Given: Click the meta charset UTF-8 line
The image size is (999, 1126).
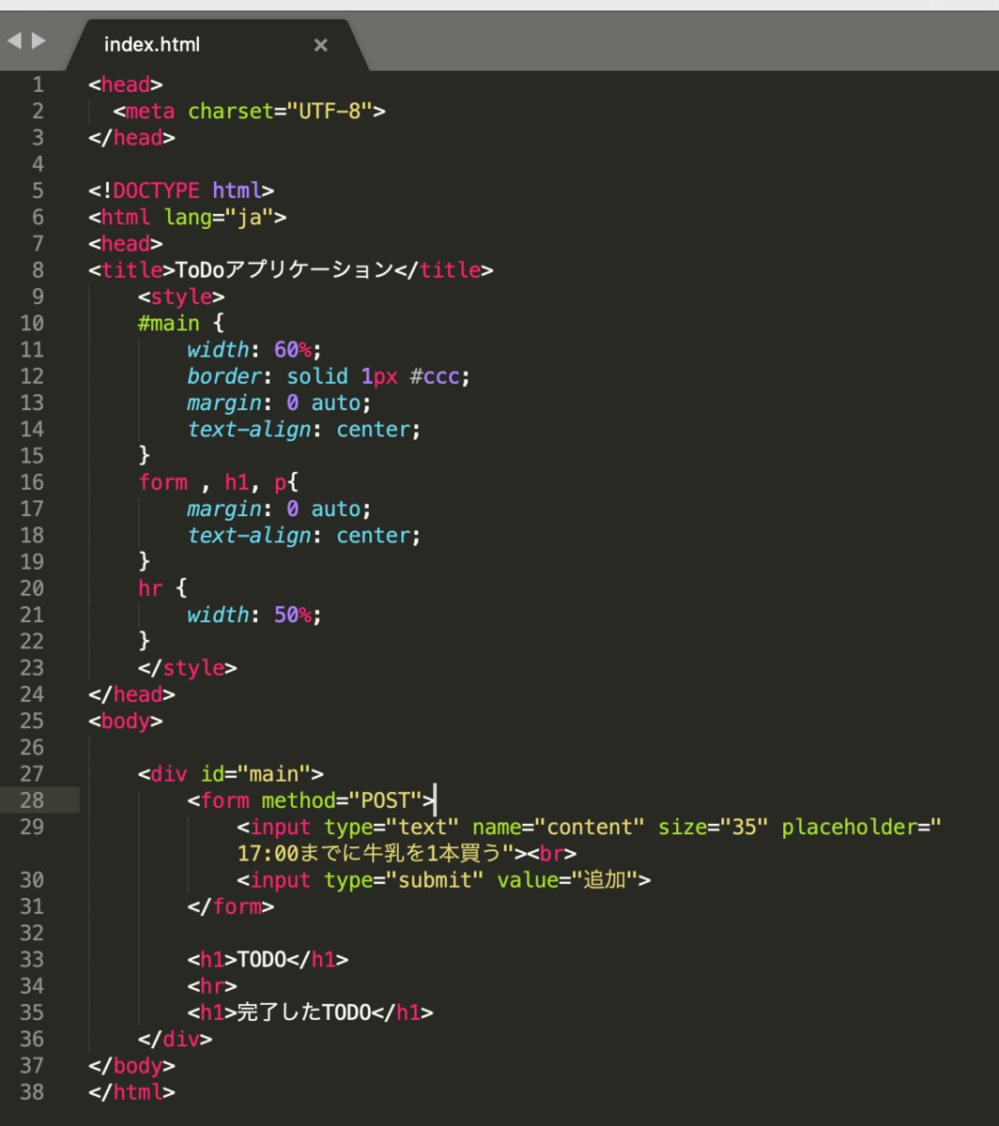Looking at the screenshot, I should pos(250,111).
